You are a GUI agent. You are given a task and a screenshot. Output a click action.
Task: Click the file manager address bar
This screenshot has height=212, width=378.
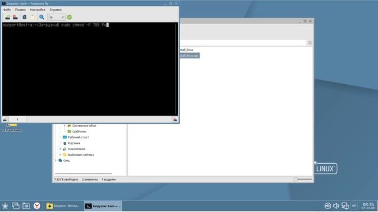243,43
